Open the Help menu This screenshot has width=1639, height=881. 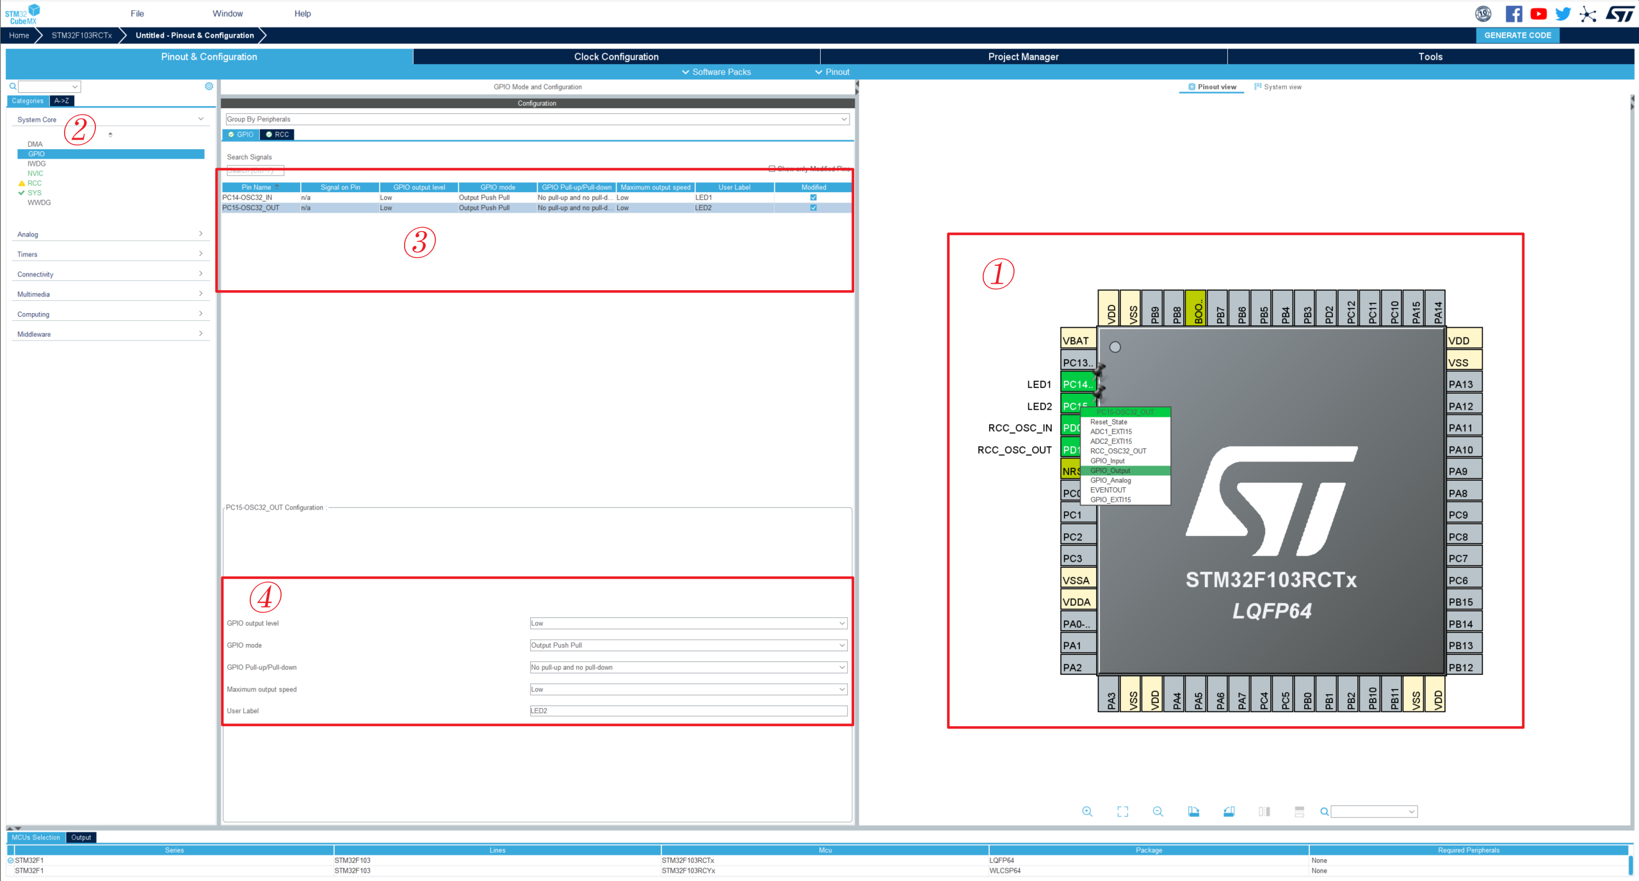click(302, 13)
